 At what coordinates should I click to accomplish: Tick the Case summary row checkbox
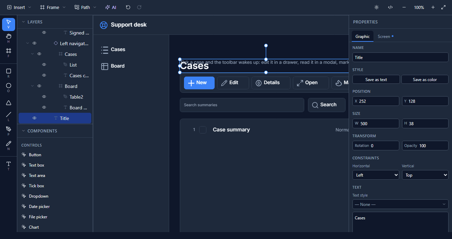[x=203, y=130]
